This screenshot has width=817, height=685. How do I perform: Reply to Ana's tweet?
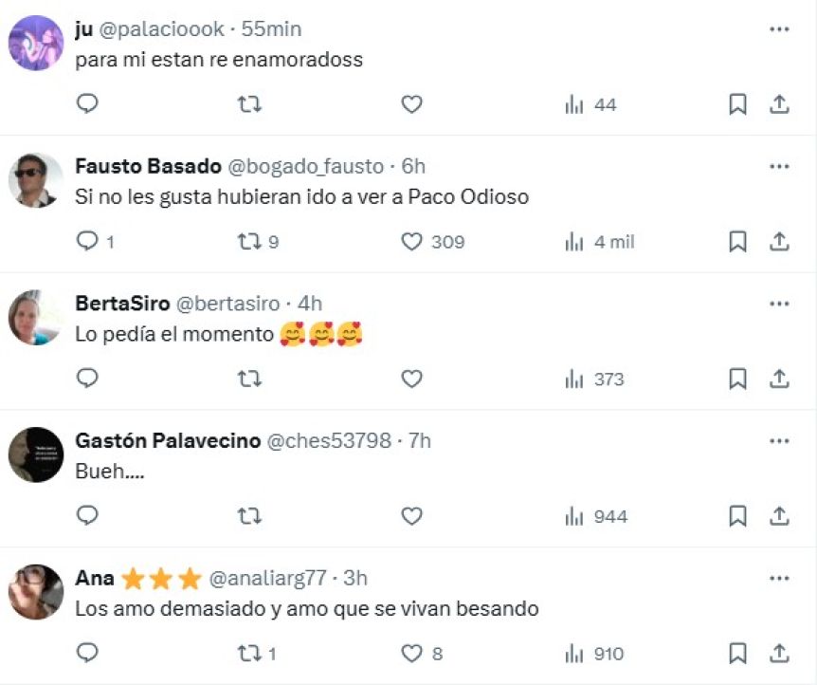tap(87, 654)
